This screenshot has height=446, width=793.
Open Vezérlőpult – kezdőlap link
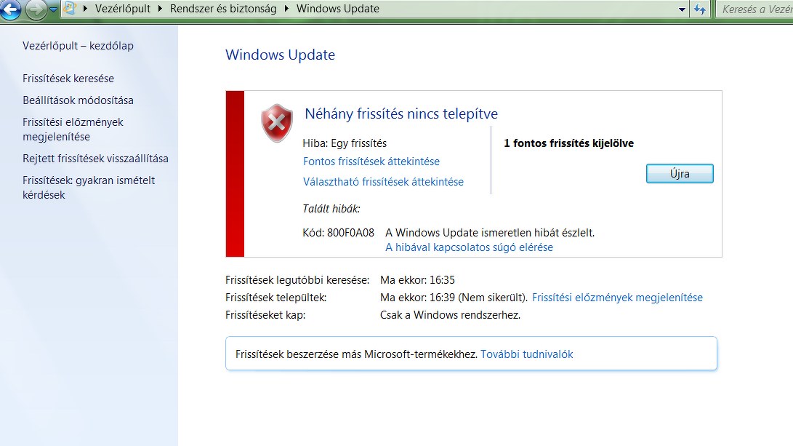tap(78, 46)
